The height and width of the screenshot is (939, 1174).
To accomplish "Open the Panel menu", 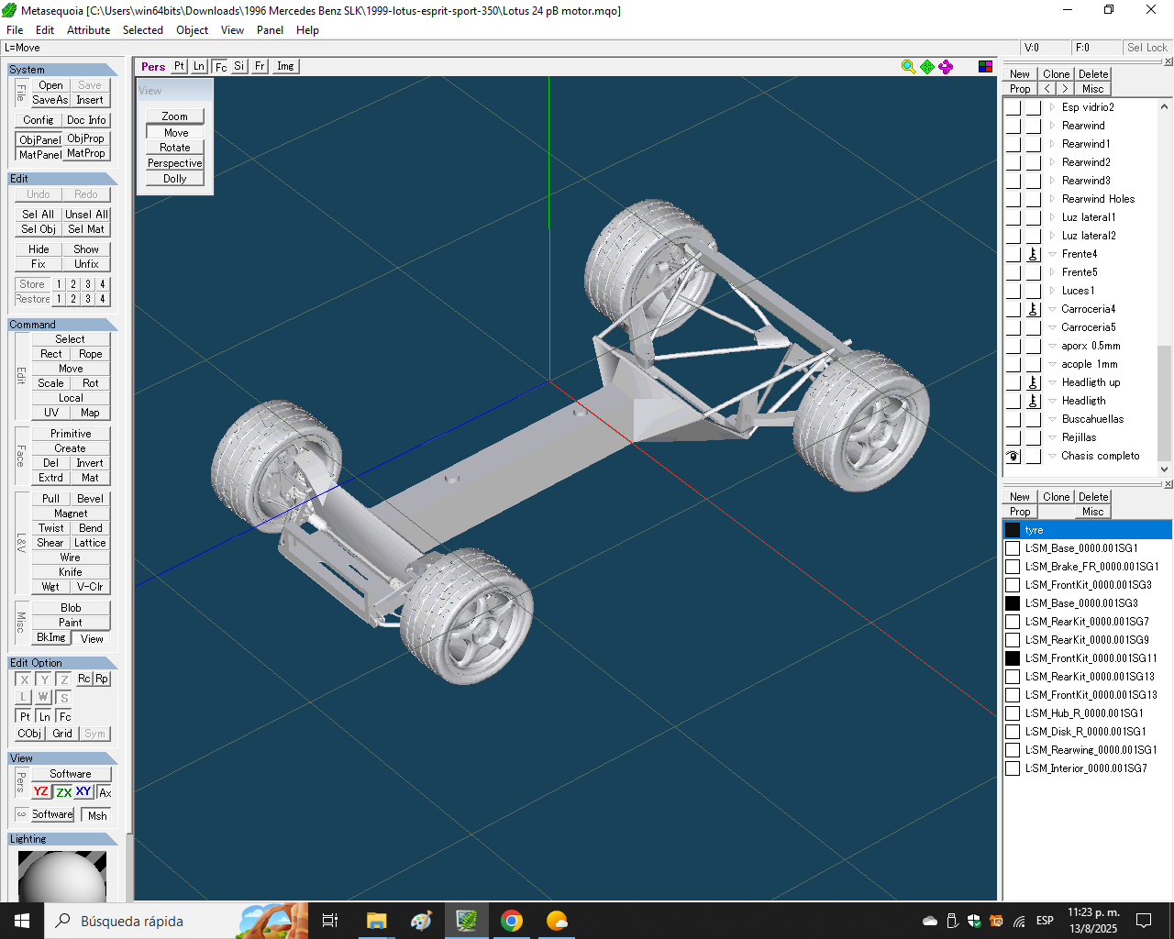I will [270, 30].
